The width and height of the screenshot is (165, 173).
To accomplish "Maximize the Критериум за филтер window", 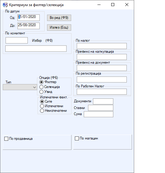I will [113, 5].
